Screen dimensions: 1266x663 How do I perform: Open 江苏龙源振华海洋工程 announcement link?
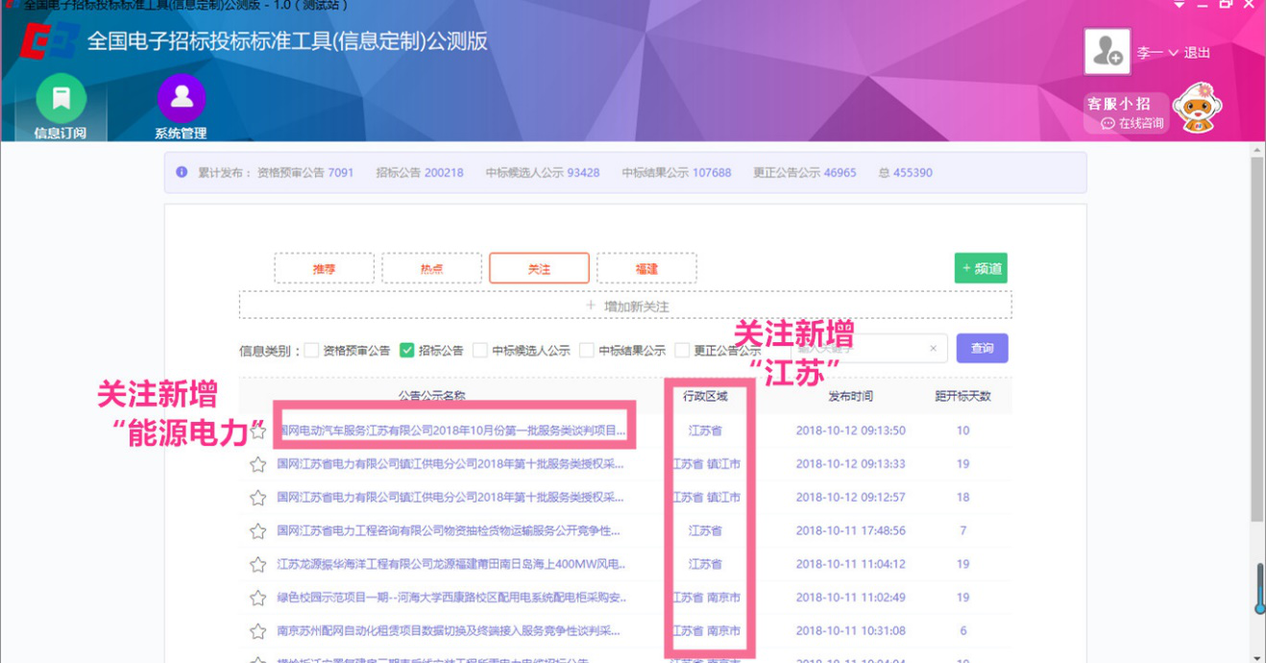tap(451, 564)
